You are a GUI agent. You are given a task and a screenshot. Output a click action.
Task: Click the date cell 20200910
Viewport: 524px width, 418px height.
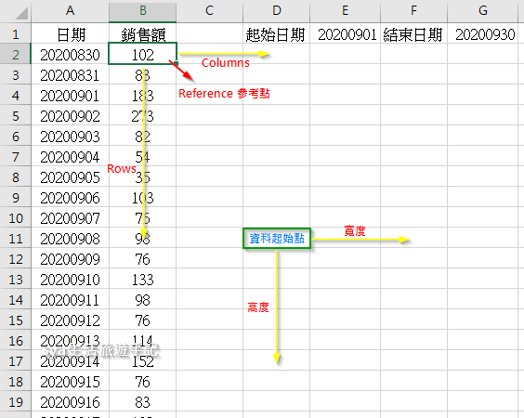tap(71, 280)
